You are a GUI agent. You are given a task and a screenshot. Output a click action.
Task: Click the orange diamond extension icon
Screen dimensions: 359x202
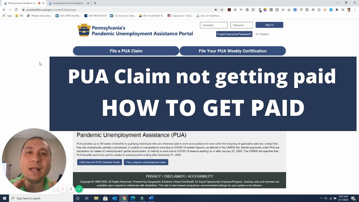pos(325,10)
